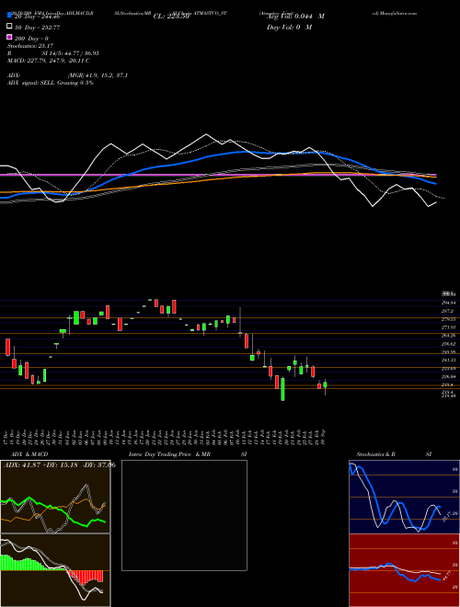Click the last green candlestick on price chart

326,385
